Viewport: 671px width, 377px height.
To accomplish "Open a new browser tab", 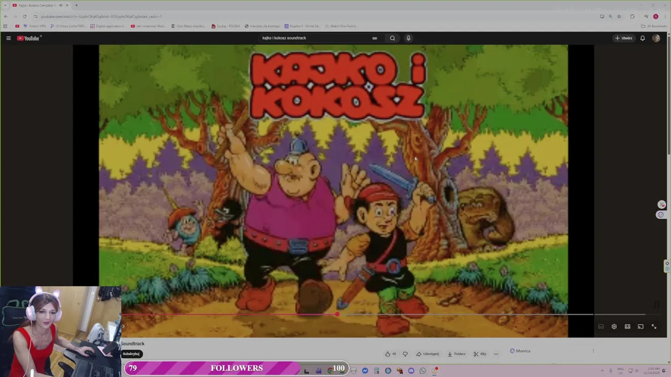I will 76,5.
